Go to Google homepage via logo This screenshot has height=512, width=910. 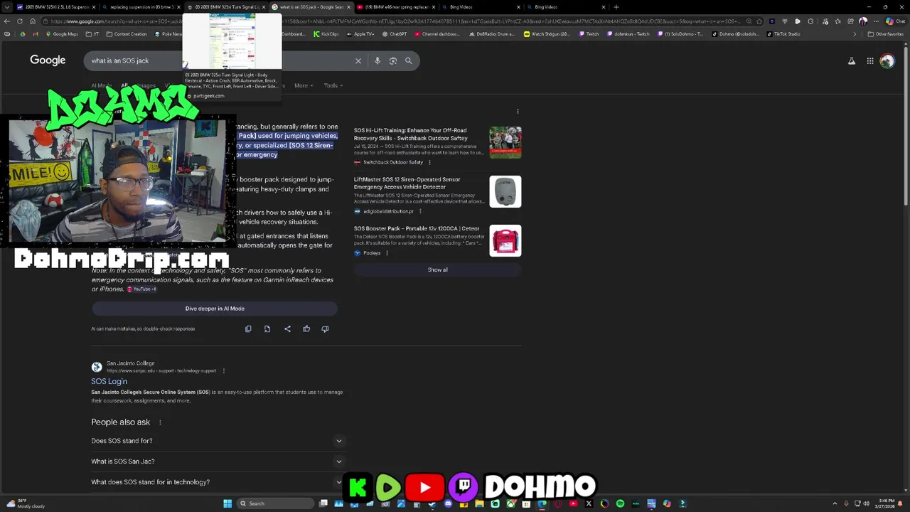(48, 60)
